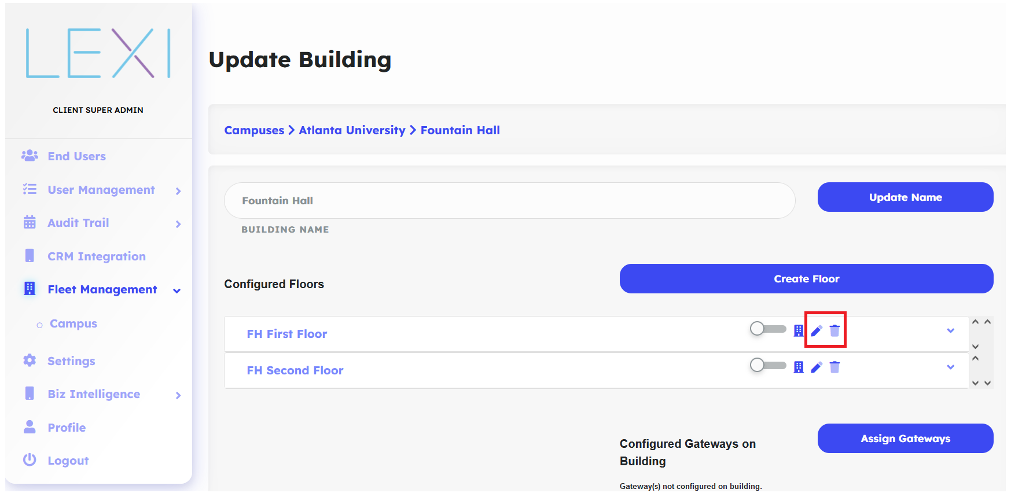This screenshot has width=1011, height=504.
Task: Delete FH Second Floor with trash icon
Action: click(834, 367)
